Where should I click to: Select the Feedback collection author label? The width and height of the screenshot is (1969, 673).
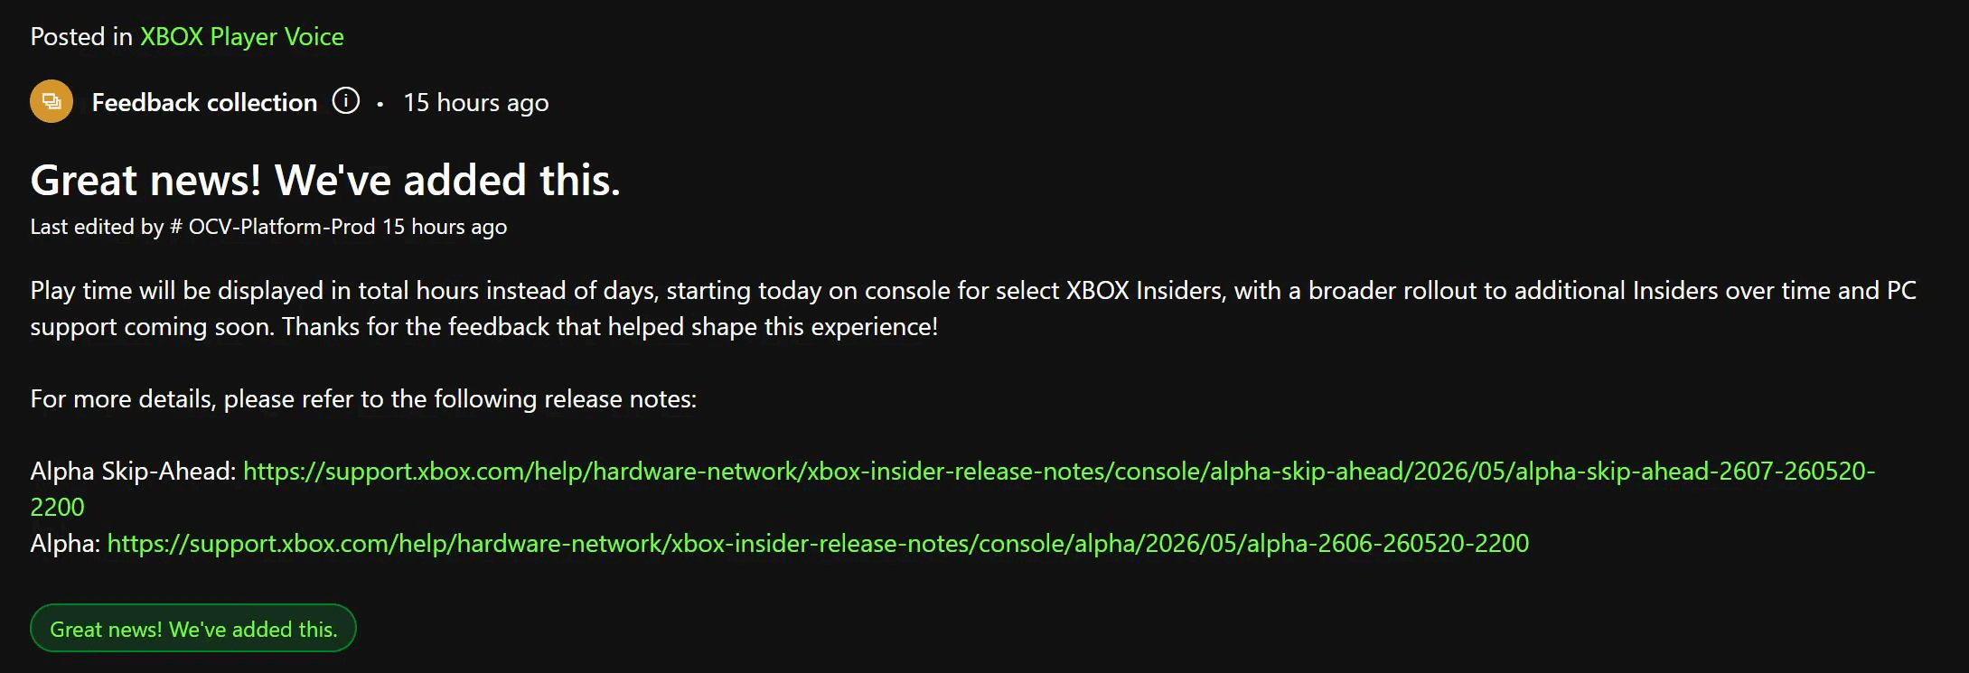[204, 102]
